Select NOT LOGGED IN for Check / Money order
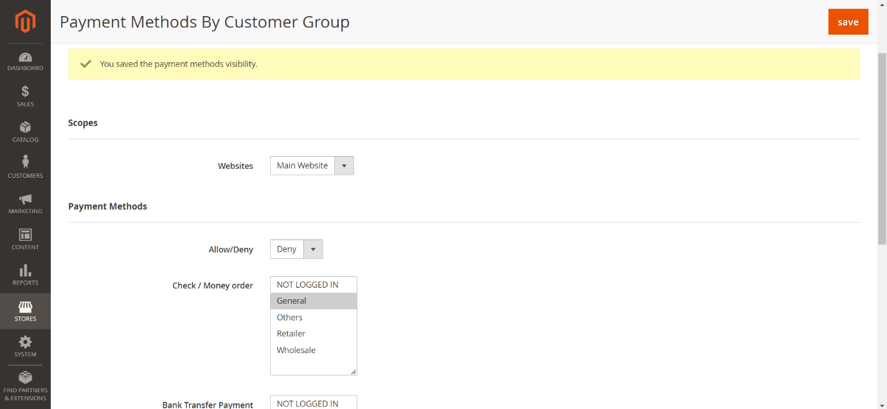 pos(307,285)
